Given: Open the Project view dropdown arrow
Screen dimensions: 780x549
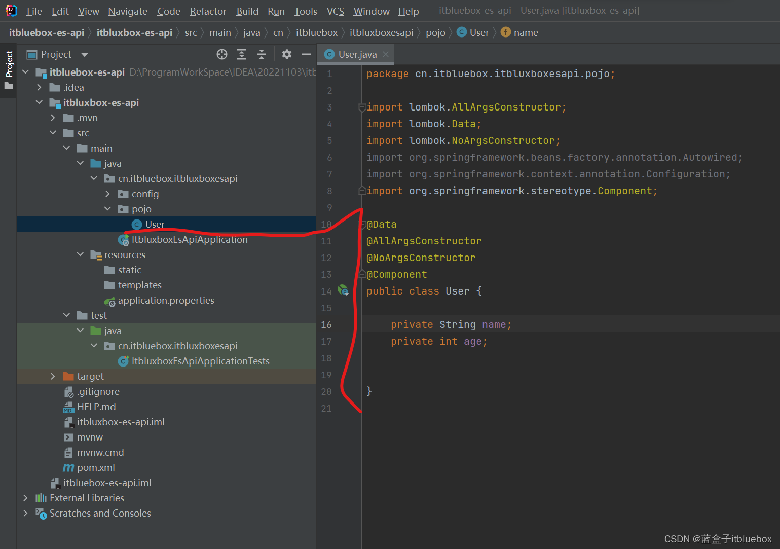Looking at the screenshot, I should coord(85,55).
